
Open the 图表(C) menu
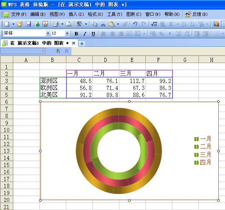(133, 14)
